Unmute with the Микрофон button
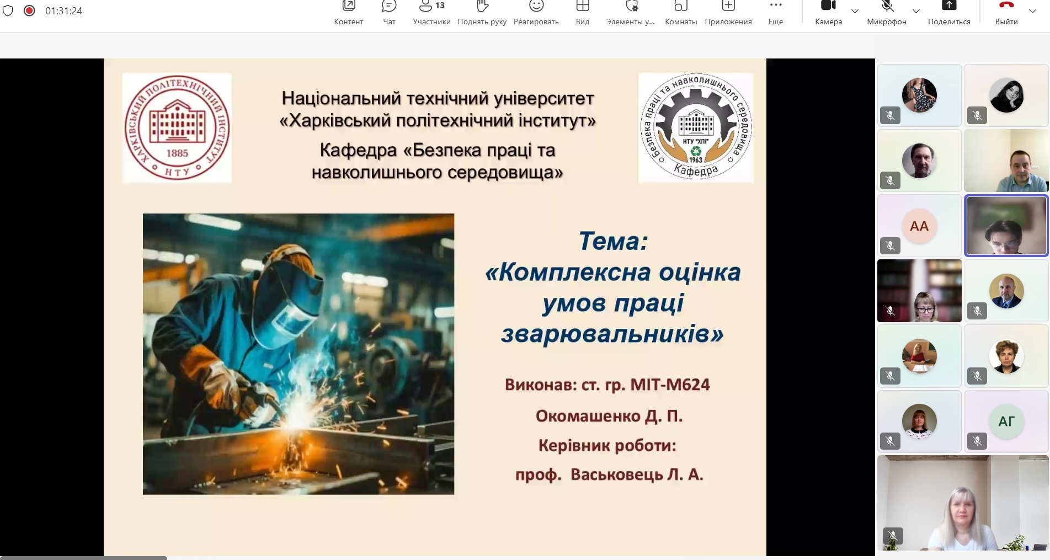This screenshot has width=1050, height=560. click(x=887, y=13)
